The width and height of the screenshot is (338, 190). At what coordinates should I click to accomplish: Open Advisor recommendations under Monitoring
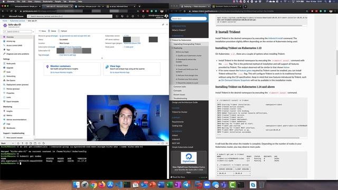pyautogui.click(x=16, y=120)
